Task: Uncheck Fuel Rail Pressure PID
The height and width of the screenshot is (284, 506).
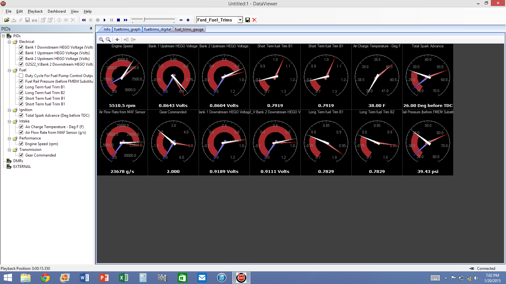Action: 21,81
